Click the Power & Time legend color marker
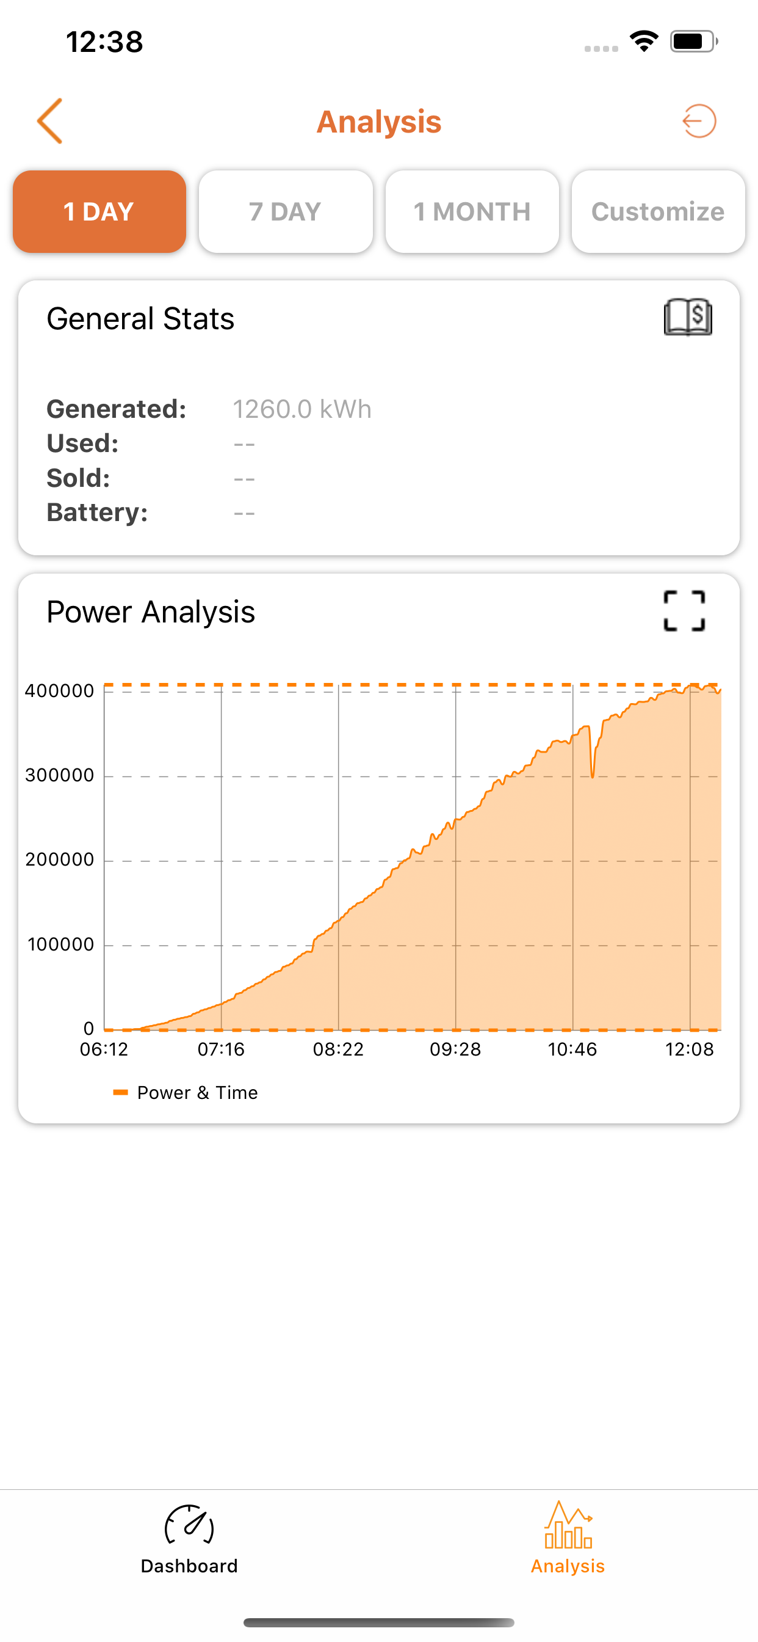Image resolution: width=758 pixels, height=1642 pixels. point(120,1093)
